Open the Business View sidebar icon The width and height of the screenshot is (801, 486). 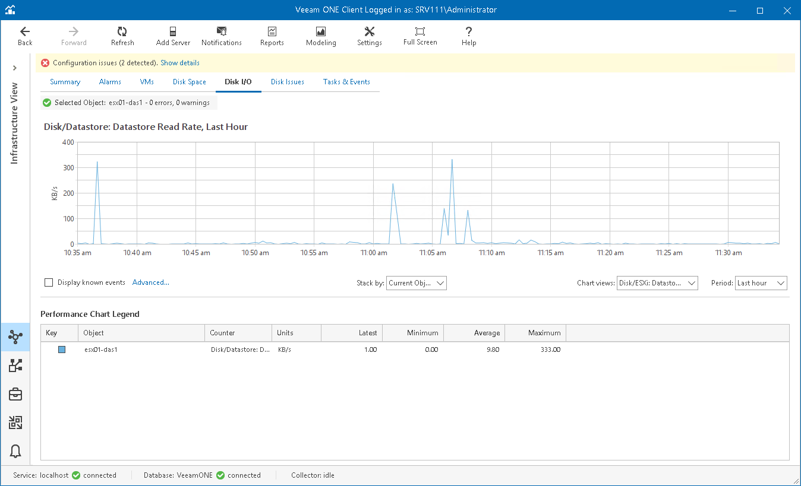(x=15, y=366)
